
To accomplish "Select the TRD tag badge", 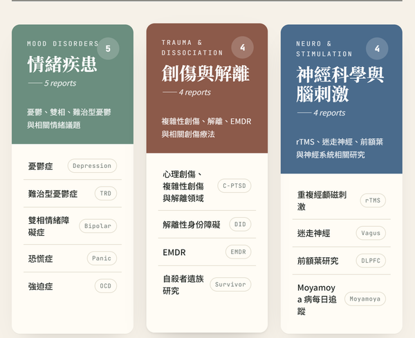I will coord(106,194).
